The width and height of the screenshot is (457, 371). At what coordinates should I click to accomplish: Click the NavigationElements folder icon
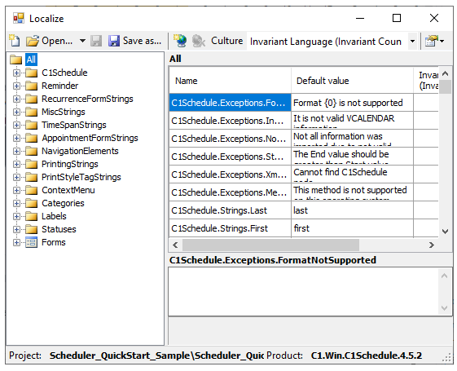coord(32,151)
